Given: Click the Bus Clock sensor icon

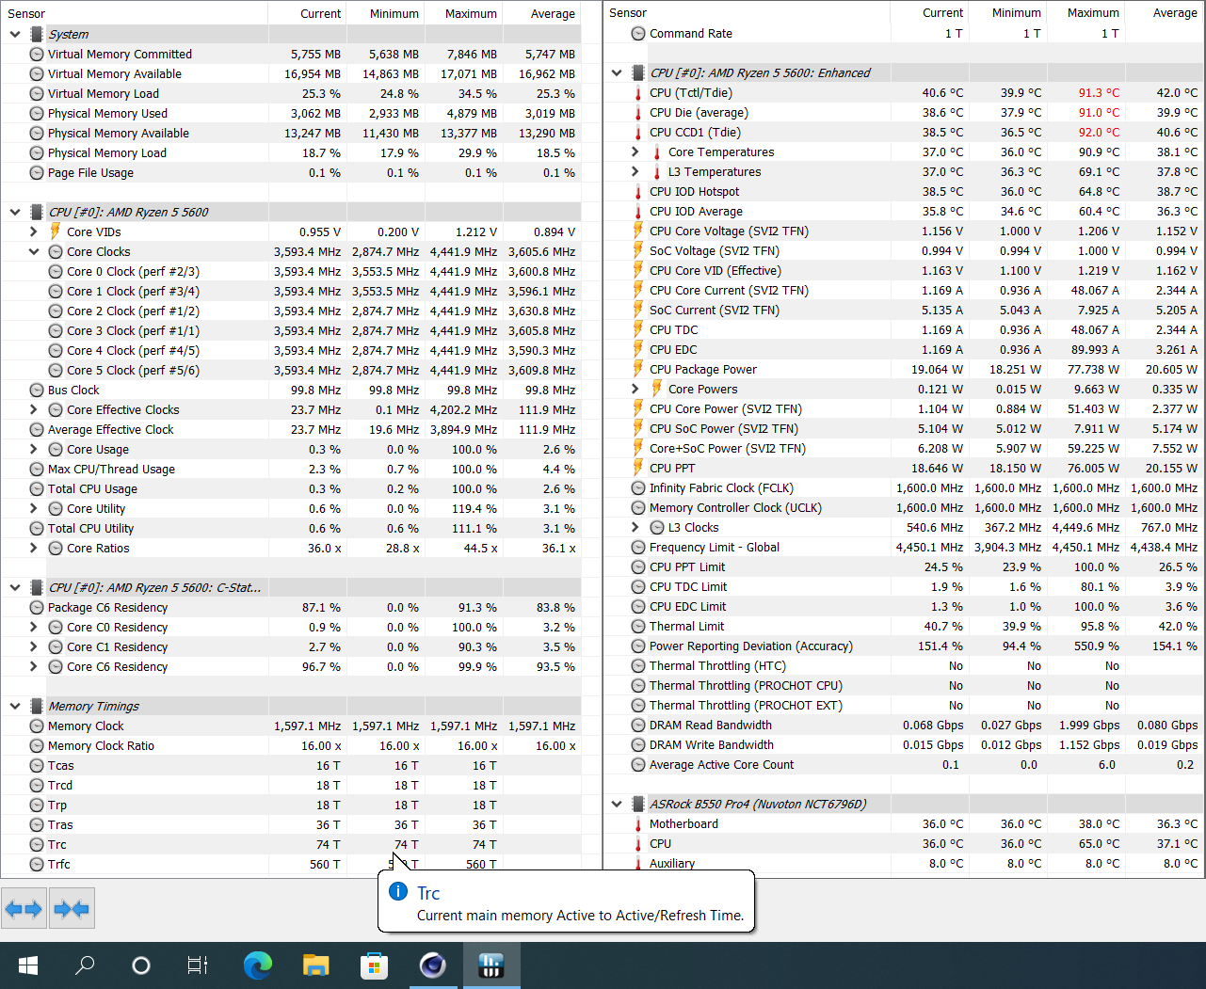Looking at the screenshot, I should 37,390.
